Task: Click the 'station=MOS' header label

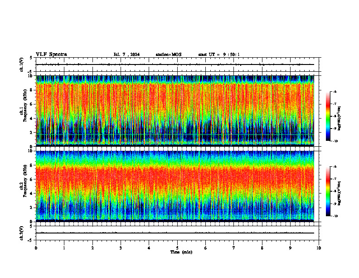Action: pos(169,55)
